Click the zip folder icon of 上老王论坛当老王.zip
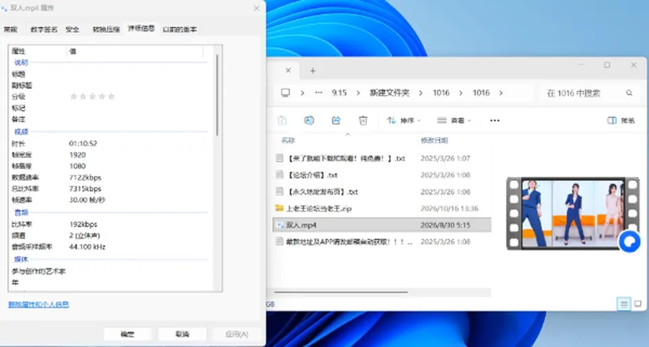649x347 pixels. click(279, 208)
